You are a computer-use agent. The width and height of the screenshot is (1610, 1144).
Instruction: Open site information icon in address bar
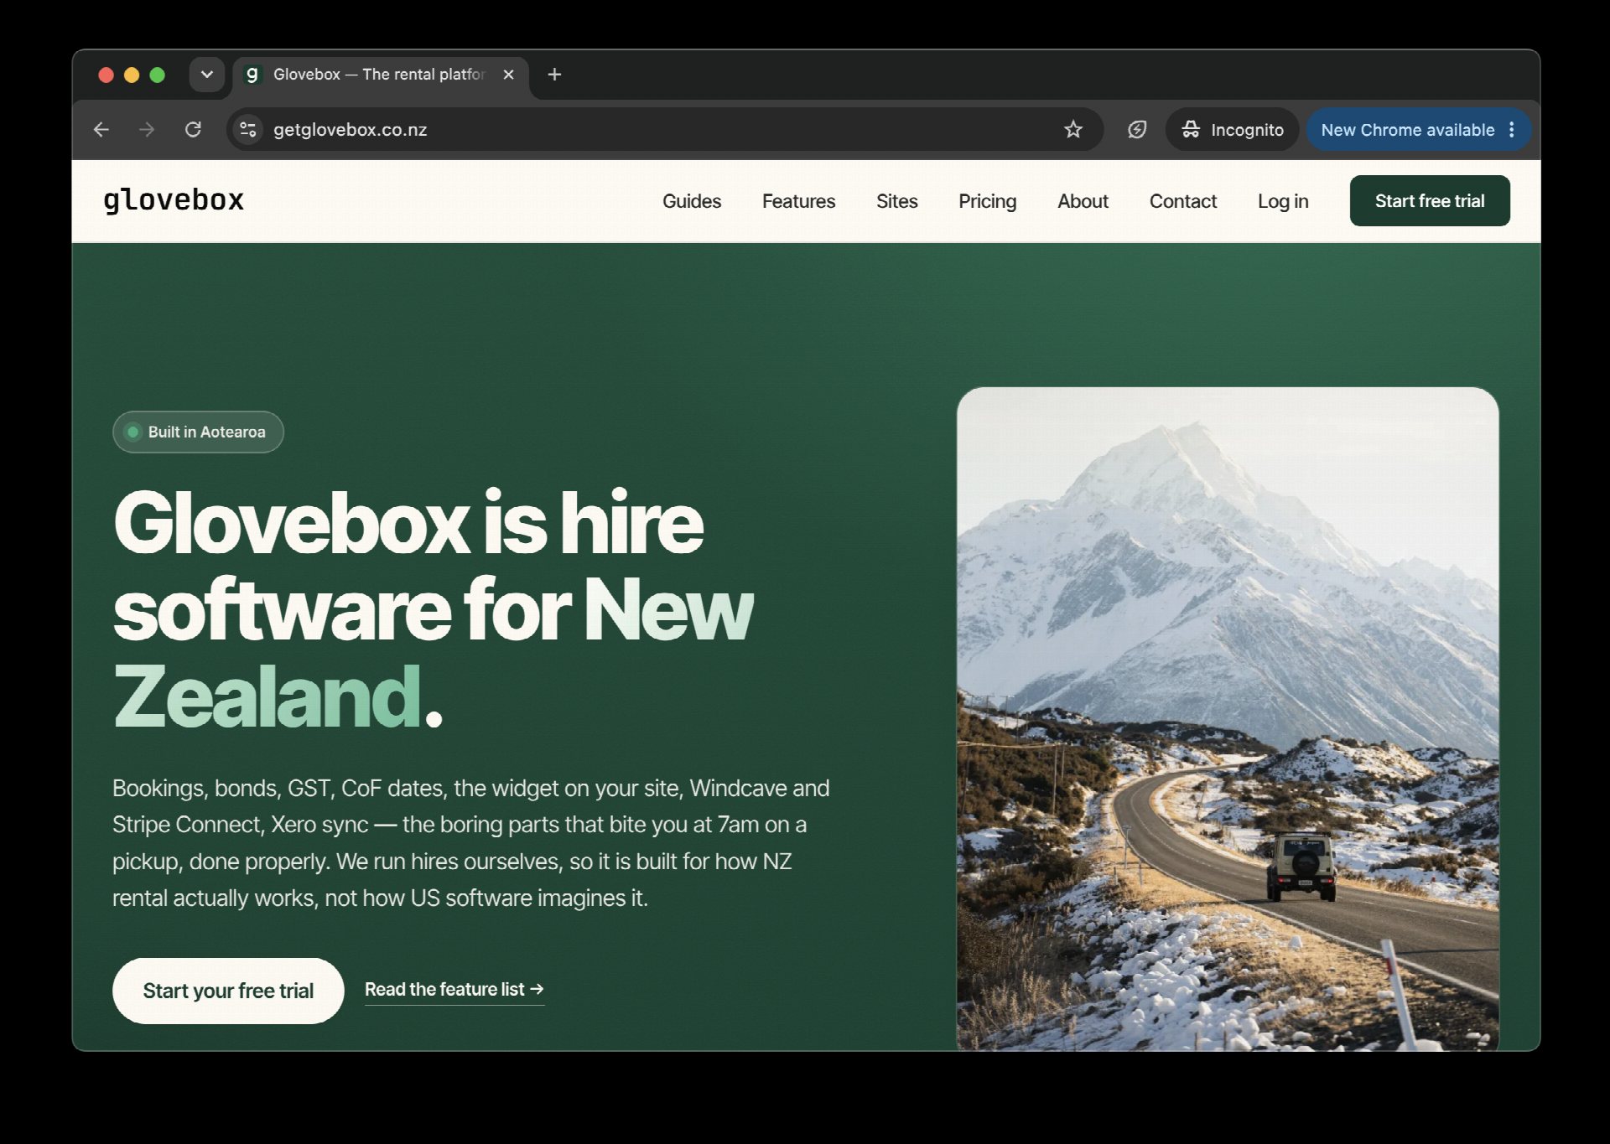[x=248, y=130]
